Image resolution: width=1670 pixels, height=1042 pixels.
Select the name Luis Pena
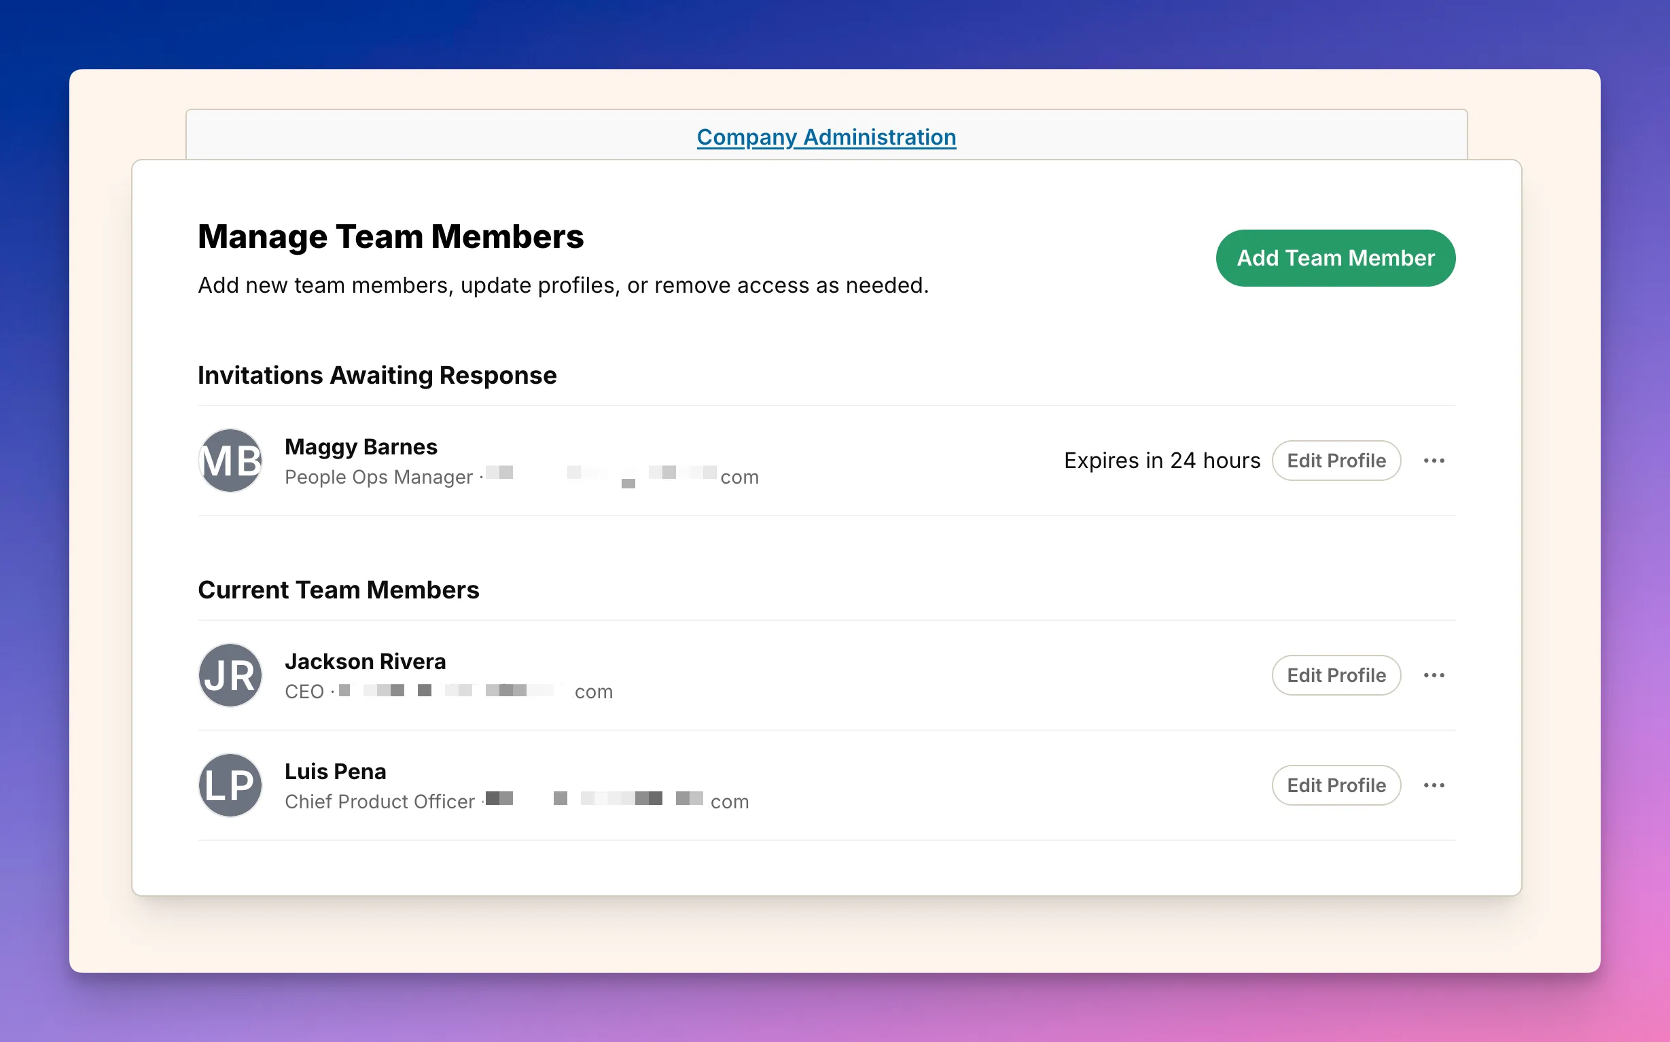point(335,771)
